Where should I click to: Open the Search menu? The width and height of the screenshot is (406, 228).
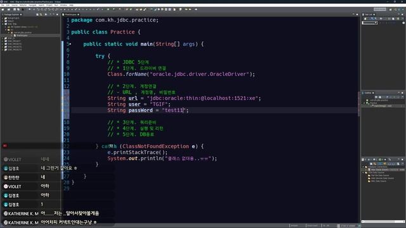41,5
